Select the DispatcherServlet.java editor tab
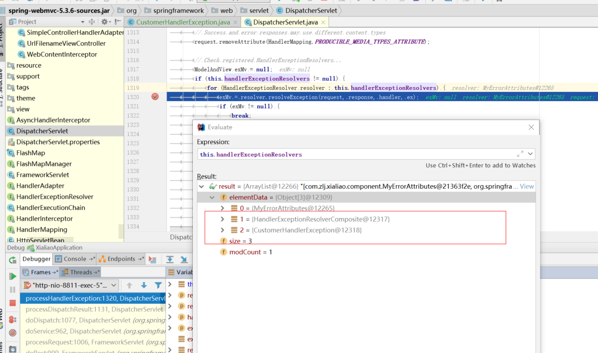 pos(285,22)
